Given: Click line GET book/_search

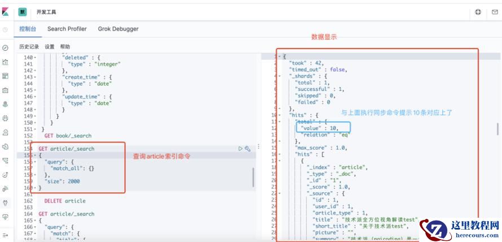Looking at the screenshot, I should pos(68,136).
